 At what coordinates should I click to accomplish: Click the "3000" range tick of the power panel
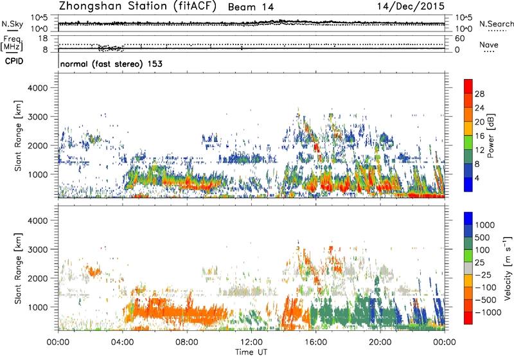point(37,117)
